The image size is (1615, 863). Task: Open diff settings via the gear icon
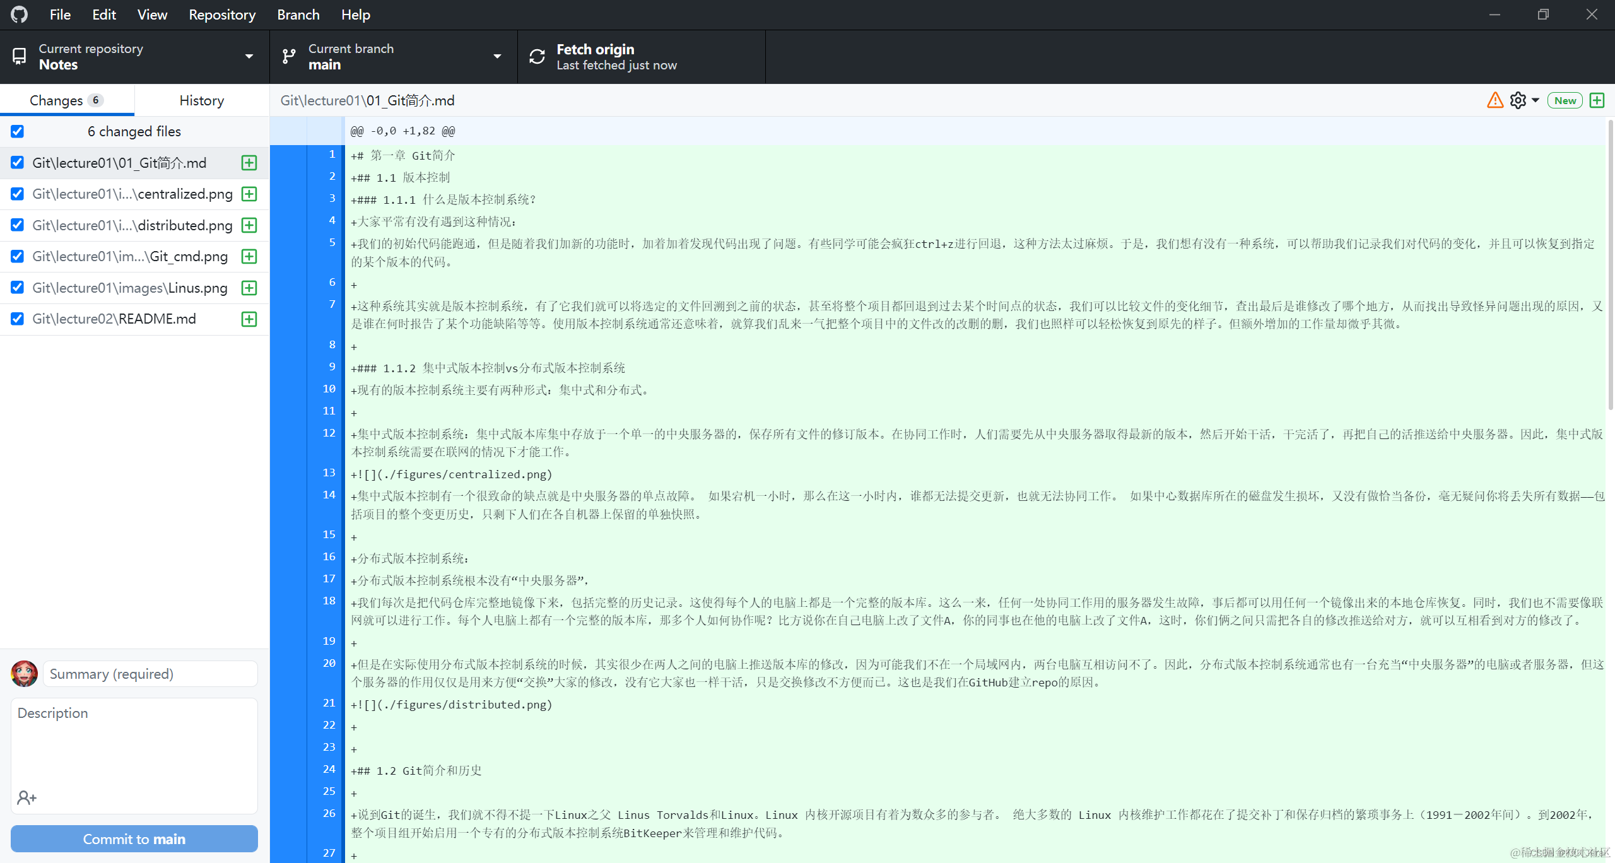(1518, 100)
